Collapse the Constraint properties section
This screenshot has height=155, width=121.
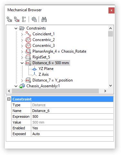point(9,99)
